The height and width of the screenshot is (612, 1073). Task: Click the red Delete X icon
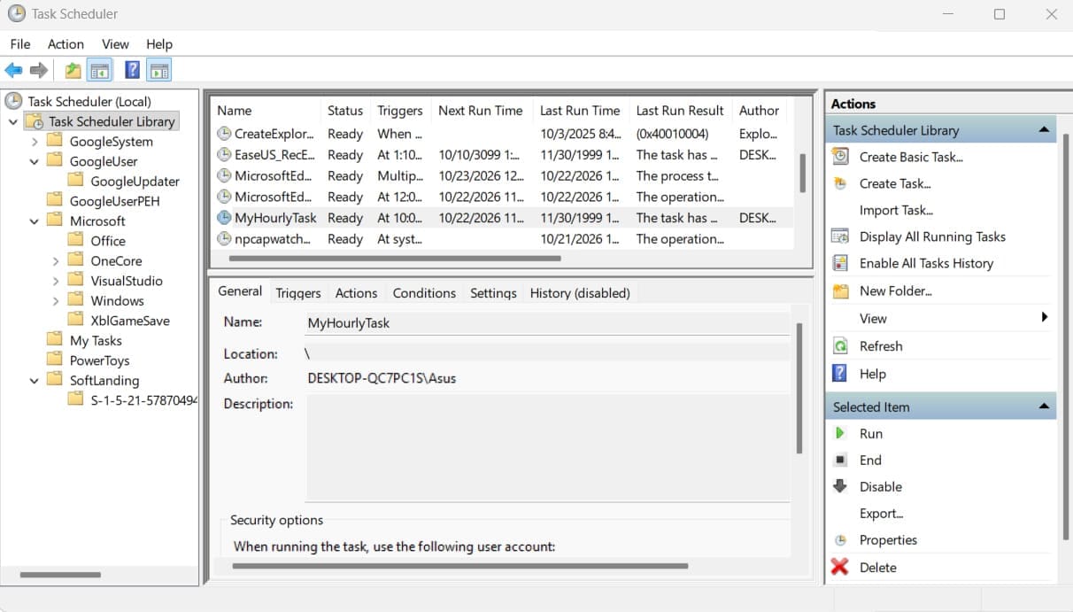(x=840, y=567)
